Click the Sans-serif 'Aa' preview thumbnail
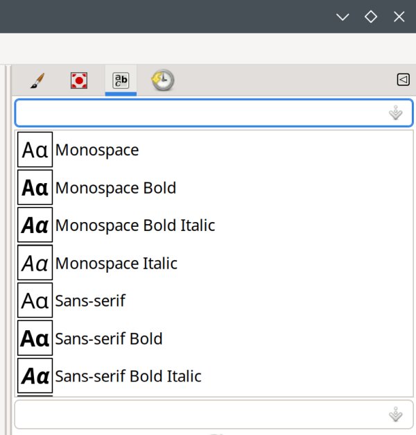 [35, 300]
